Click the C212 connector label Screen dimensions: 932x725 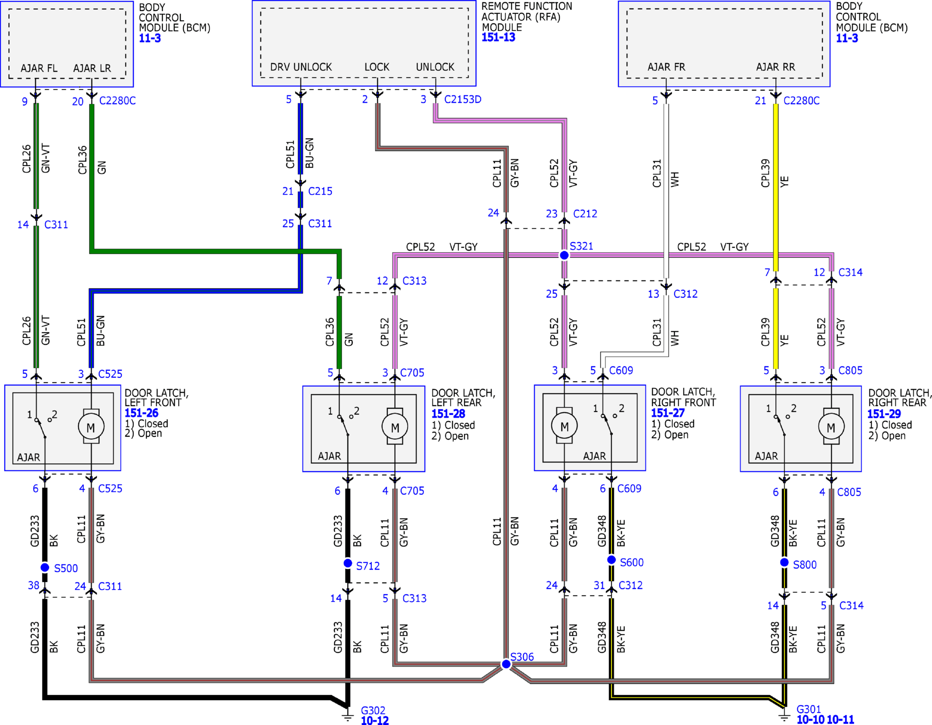point(585,214)
